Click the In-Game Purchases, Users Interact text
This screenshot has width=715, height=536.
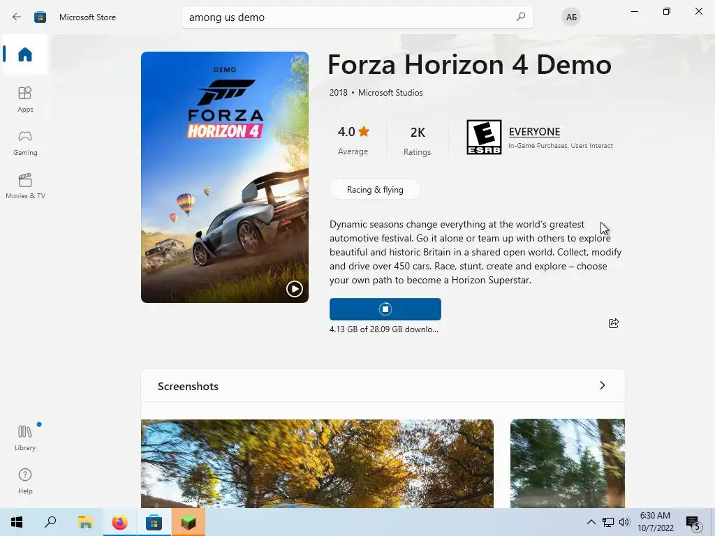(561, 146)
